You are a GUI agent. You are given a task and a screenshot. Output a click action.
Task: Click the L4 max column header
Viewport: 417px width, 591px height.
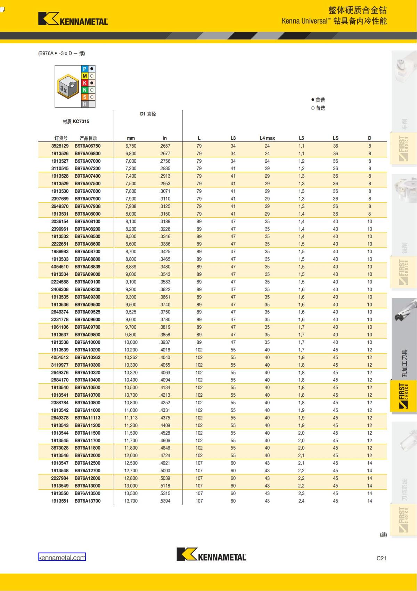[x=267, y=138]
